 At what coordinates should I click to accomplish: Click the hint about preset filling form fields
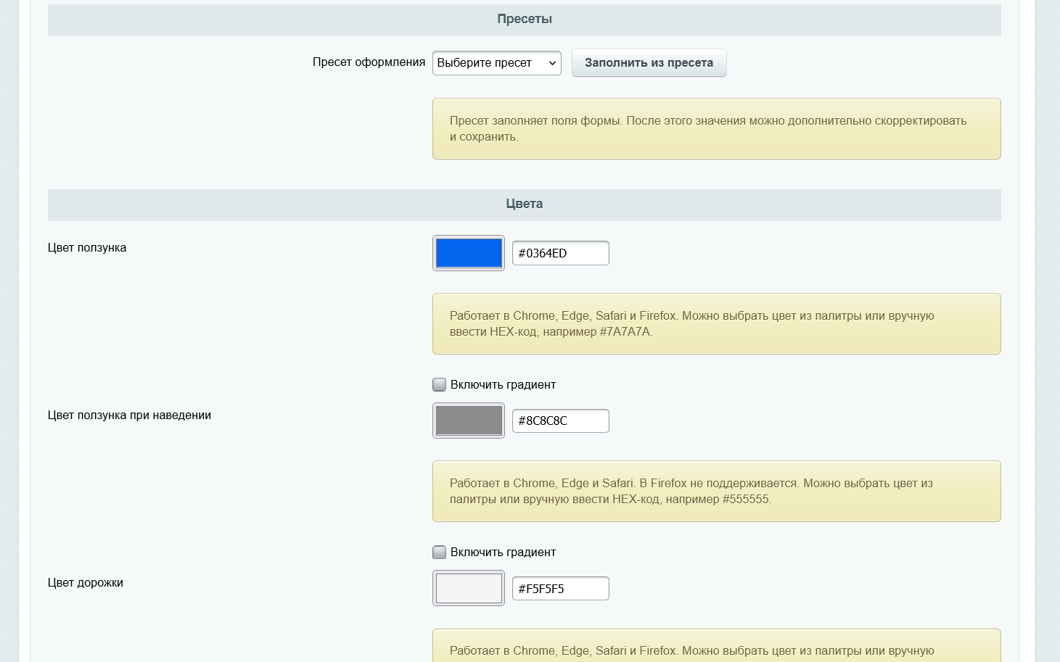716,129
